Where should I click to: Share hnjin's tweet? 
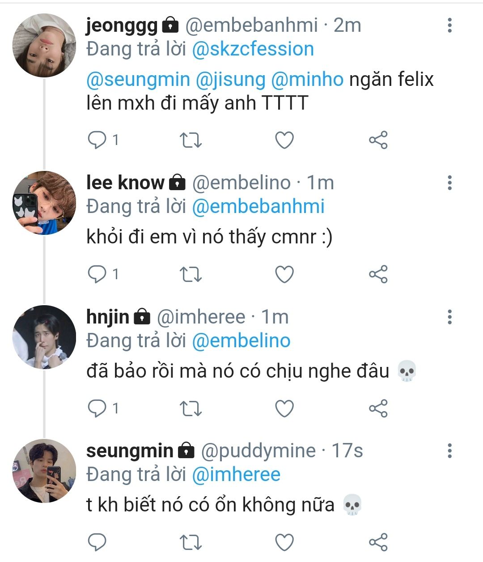(x=378, y=408)
